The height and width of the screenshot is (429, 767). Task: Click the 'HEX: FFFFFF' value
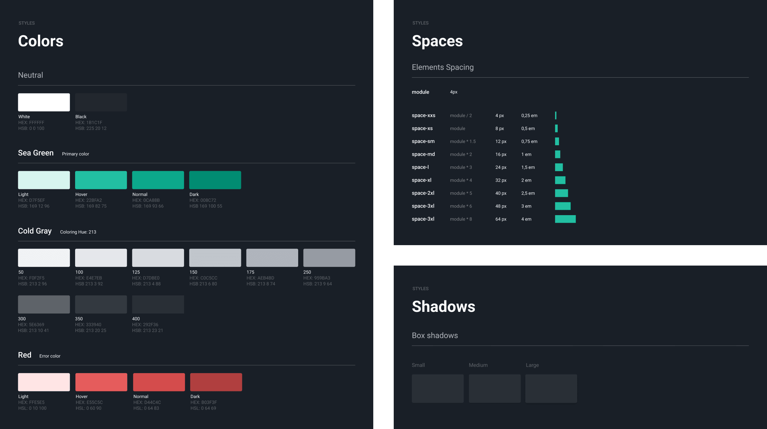pyautogui.click(x=31, y=123)
